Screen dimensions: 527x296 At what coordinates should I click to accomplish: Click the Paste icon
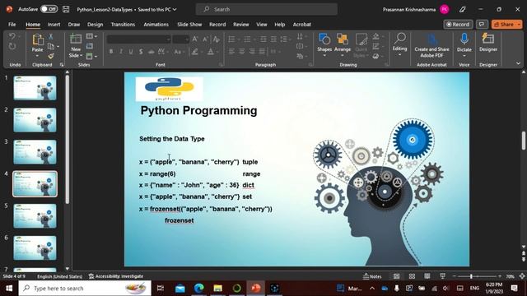click(38, 40)
